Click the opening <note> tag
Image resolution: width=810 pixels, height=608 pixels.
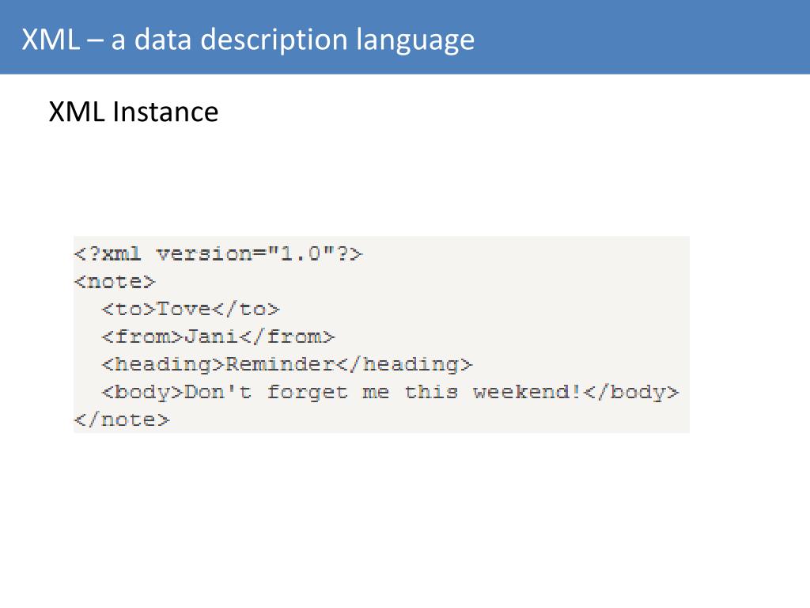(x=115, y=282)
